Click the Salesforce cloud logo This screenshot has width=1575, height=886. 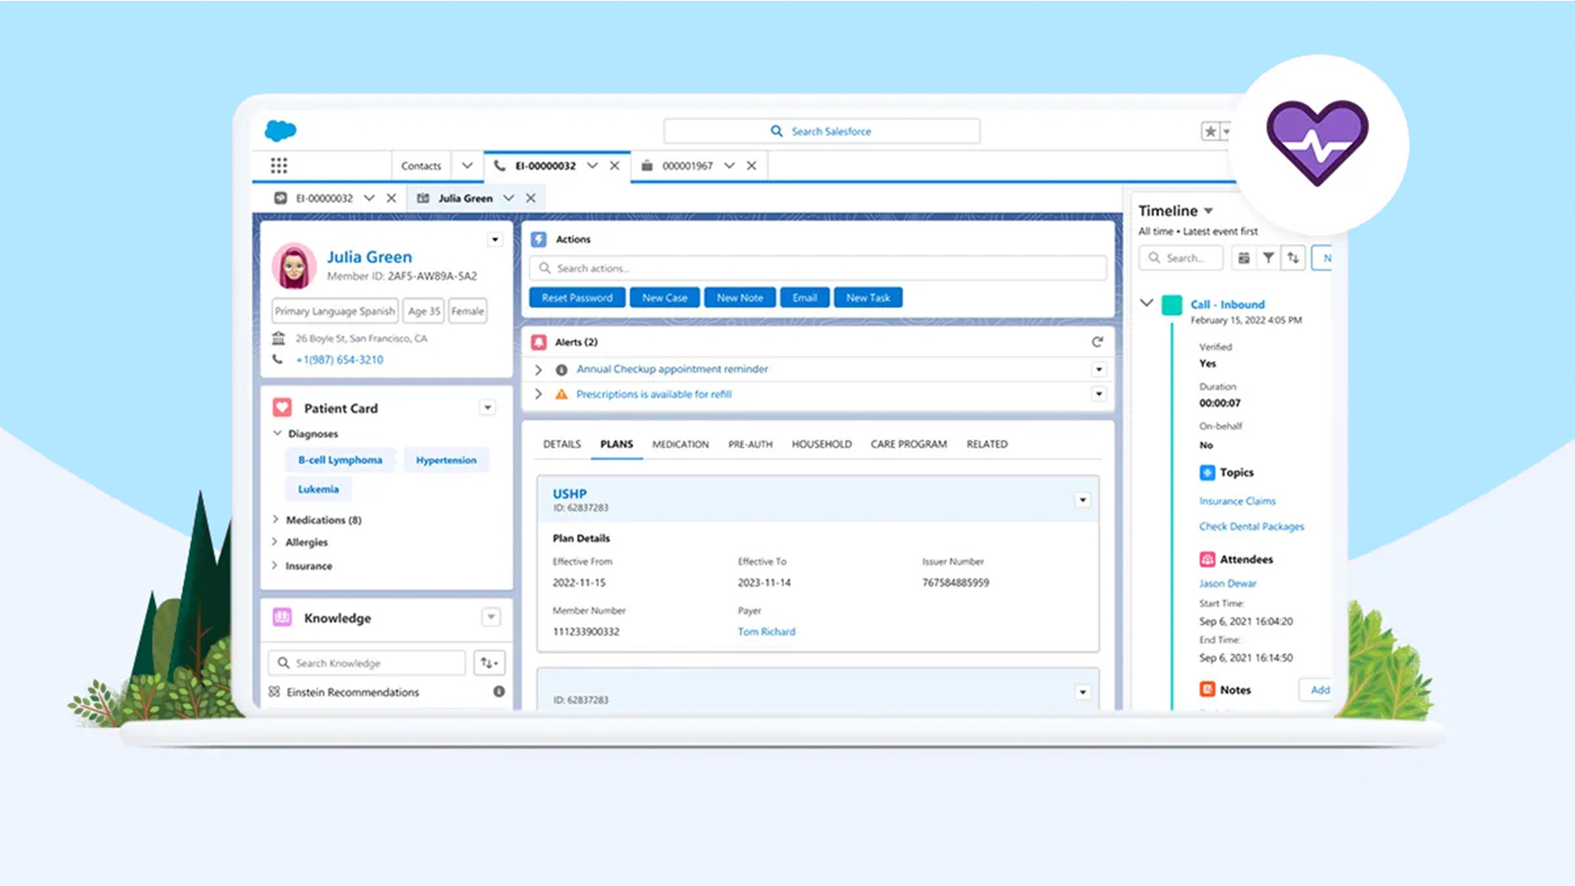pos(280,130)
